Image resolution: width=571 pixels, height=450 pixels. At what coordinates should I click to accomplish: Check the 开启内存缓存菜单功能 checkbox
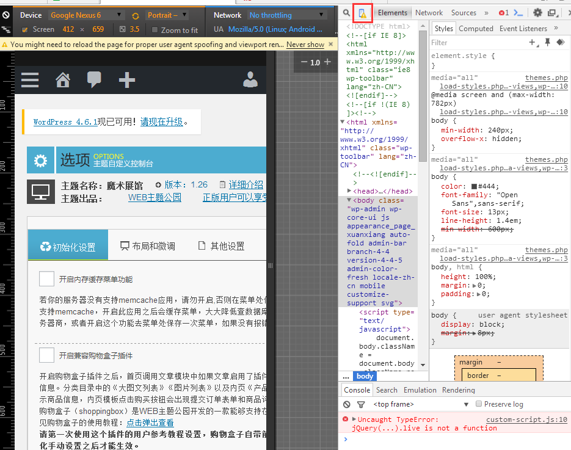[x=46, y=278]
